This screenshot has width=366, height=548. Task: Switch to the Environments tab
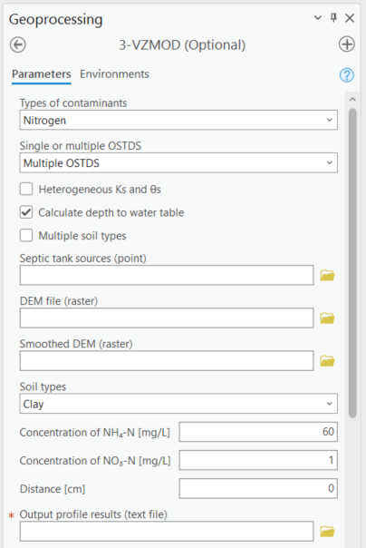114,74
